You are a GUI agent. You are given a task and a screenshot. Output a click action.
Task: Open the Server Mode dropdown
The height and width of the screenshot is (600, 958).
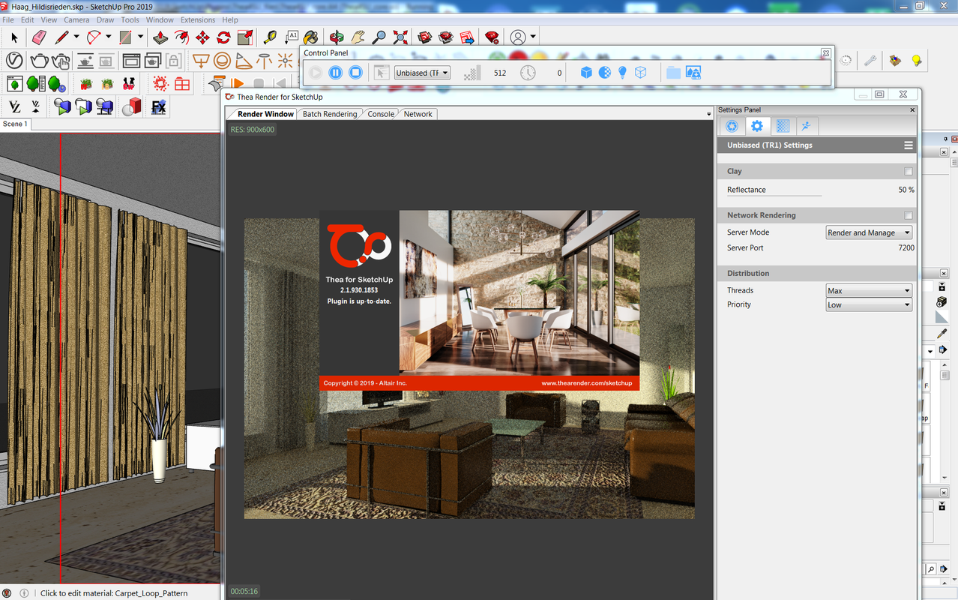point(869,232)
